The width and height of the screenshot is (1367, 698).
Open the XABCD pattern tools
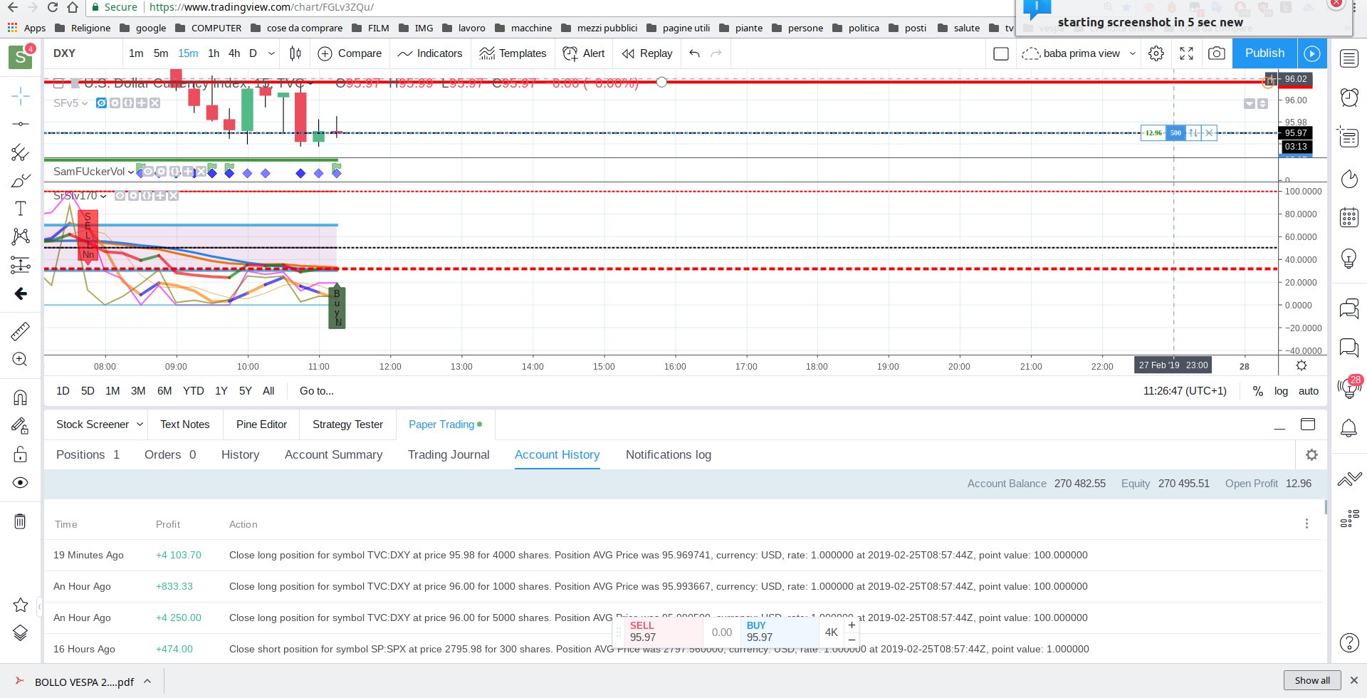(20, 236)
